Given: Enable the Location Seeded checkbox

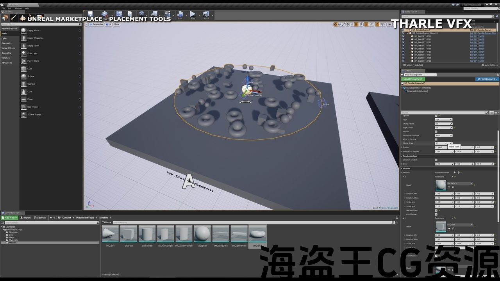Looking at the screenshot, I should [436, 160].
